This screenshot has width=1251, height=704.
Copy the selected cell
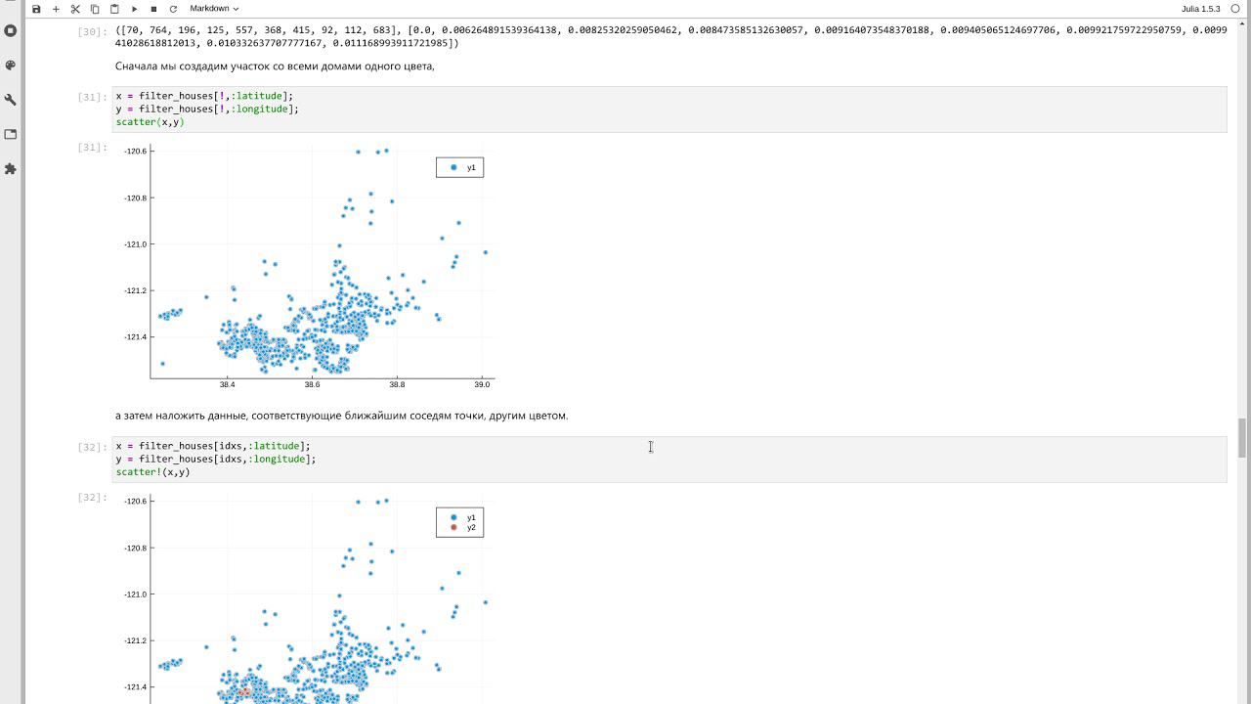pos(95,9)
